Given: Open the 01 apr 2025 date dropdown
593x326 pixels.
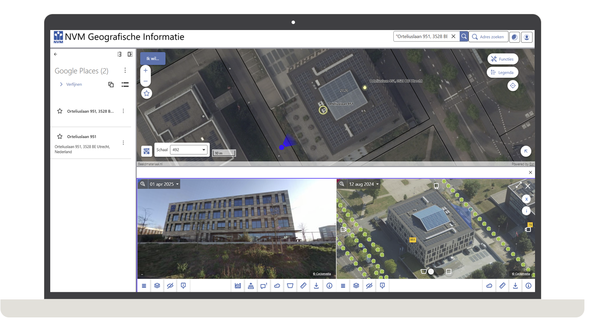Looking at the screenshot, I should coord(164,184).
